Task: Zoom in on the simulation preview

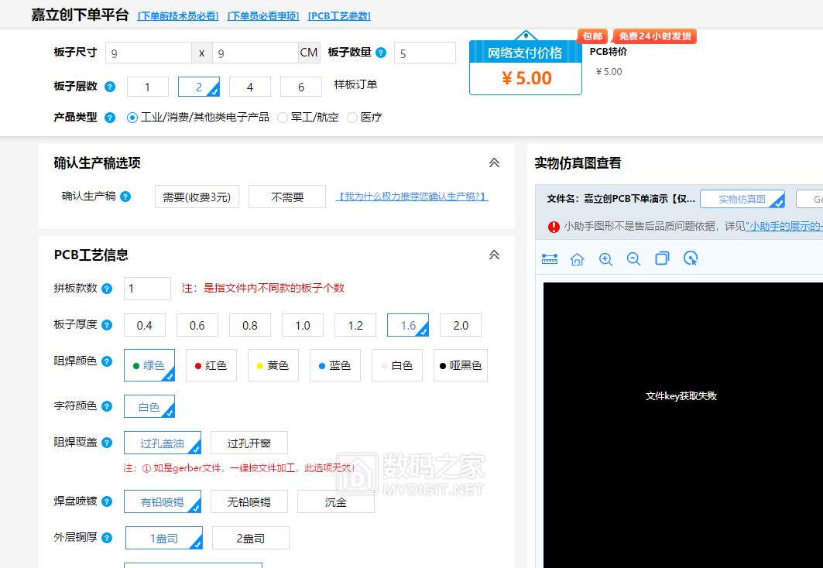Action: click(x=605, y=258)
